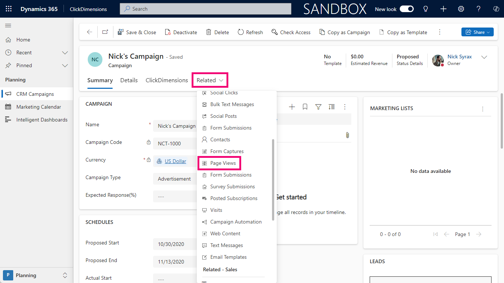The image size is (504, 283).
Task: Add a timeline record with plus icon
Action: coord(292,107)
